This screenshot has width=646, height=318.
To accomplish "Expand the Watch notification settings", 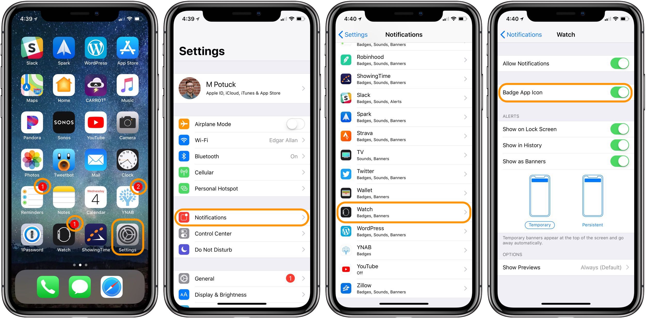I will (404, 213).
